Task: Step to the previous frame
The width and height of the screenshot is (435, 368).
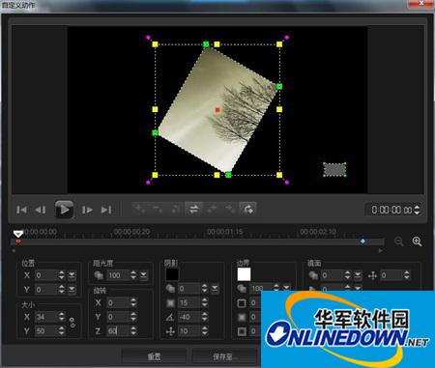Action: [x=41, y=210]
